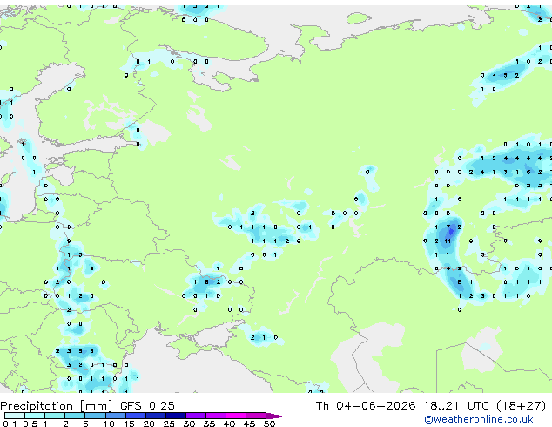Click legend scale label "0.1"
This screenshot has width=552, height=427.
10,424
